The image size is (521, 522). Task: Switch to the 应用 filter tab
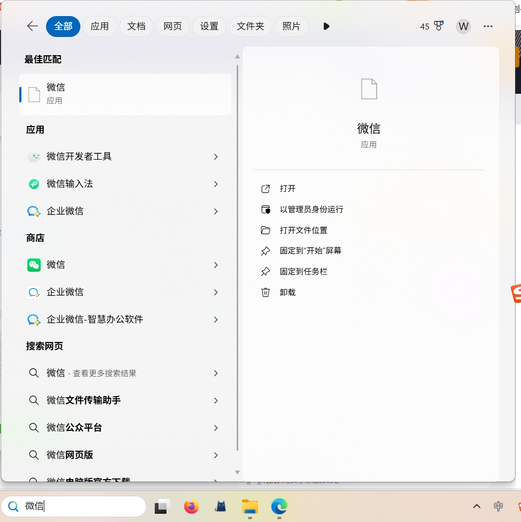coord(100,26)
